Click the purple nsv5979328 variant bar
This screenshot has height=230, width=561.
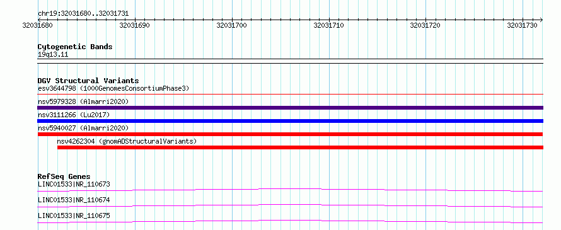click(290, 108)
